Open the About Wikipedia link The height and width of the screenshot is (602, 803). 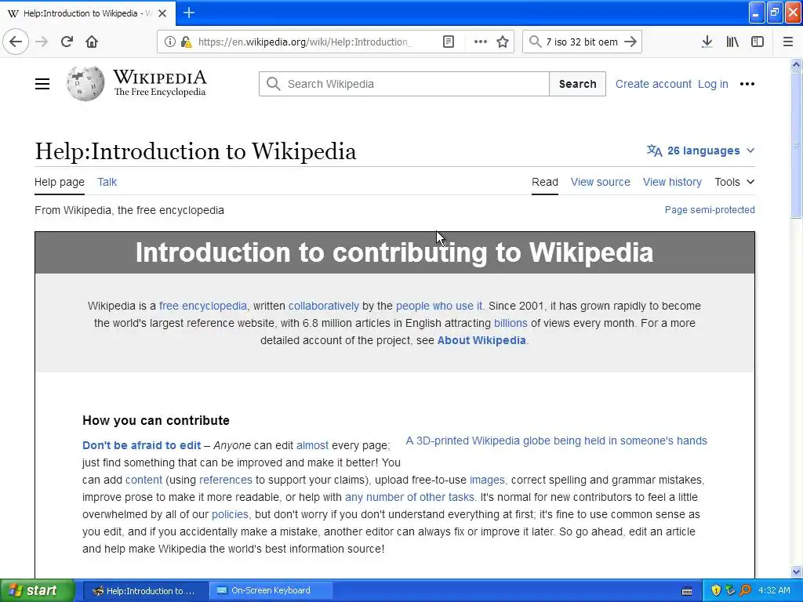point(481,340)
